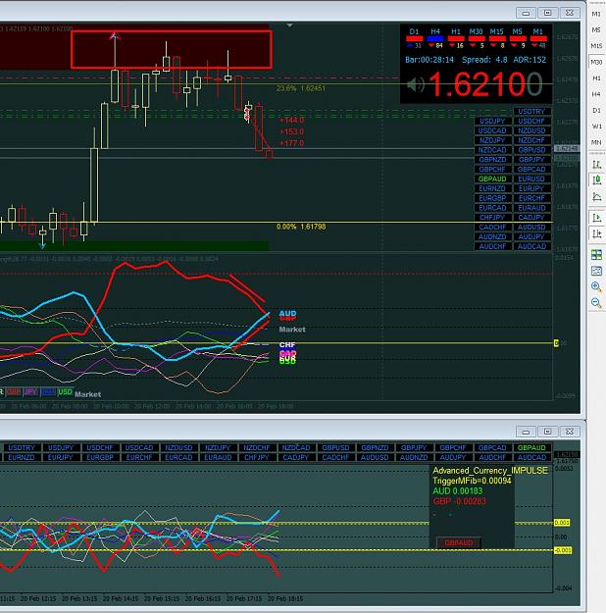This screenshot has width=606, height=613.
Task: Click USDCAD in the lower window pair row
Action: (x=139, y=447)
